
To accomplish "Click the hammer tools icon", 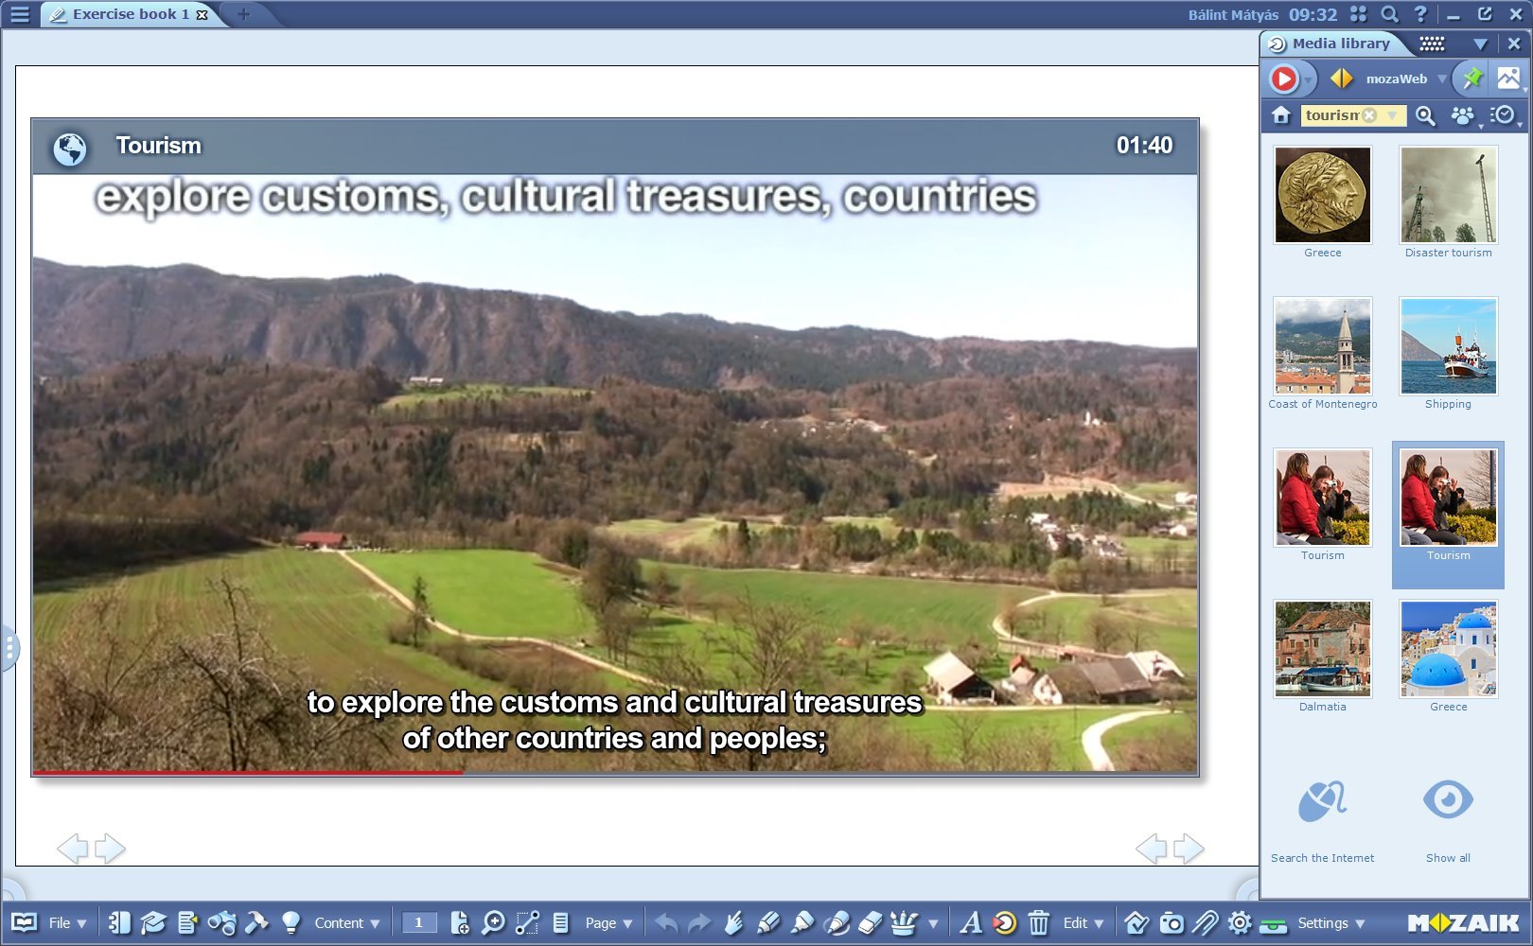I will tap(256, 922).
